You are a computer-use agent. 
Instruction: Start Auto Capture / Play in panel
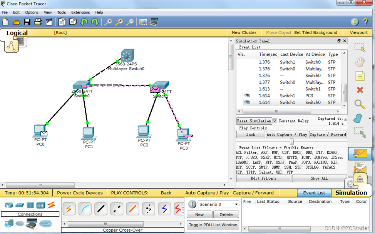pos(287,135)
